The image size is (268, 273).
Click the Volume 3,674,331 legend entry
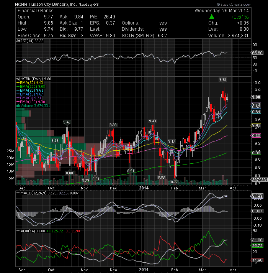pyautogui.click(x=33, y=106)
